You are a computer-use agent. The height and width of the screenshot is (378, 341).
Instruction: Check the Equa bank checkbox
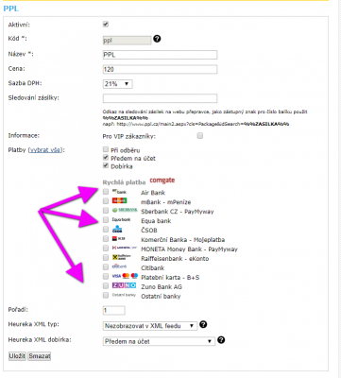pyautogui.click(x=106, y=219)
